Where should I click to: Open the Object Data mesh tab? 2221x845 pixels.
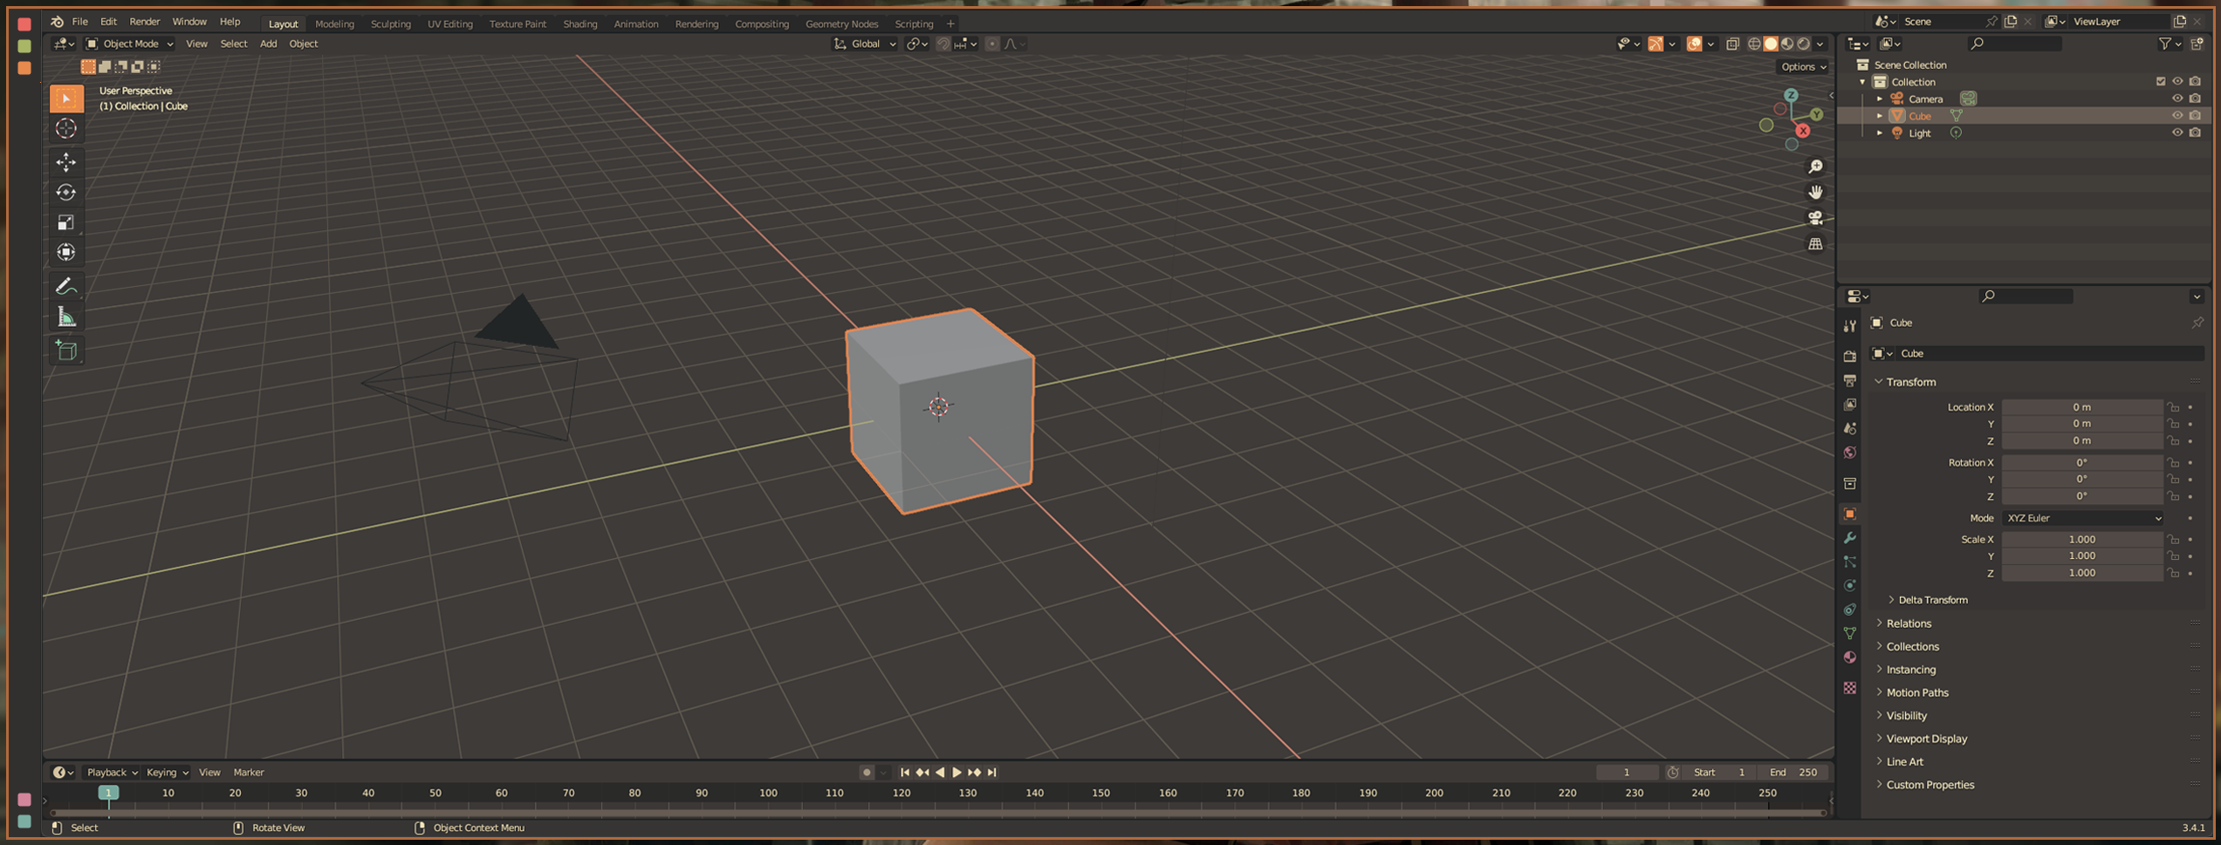[x=1849, y=634]
